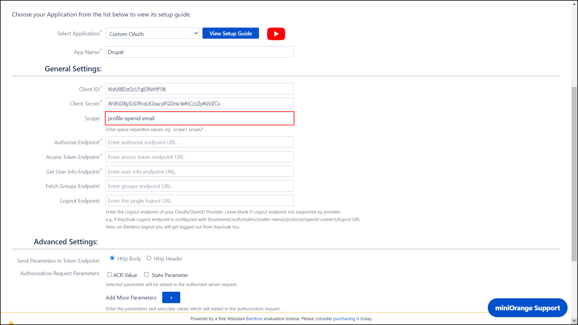Click View Setup Guide button
The height and width of the screenshot is (325, 578).
coord(230,34)
